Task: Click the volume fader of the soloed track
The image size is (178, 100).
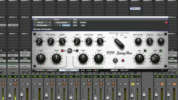Action: [132, 95]
